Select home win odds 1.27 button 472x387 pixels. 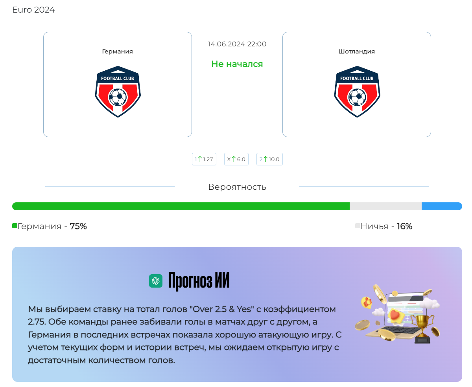[204, 159]
